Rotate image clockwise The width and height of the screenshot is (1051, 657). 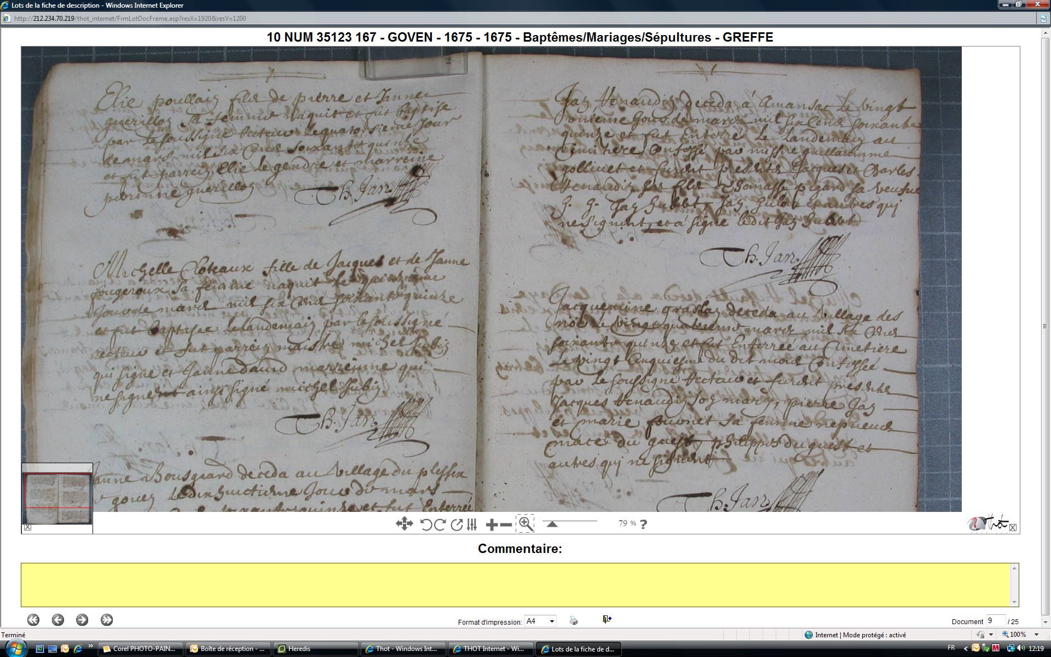click(x=440, y=525)
